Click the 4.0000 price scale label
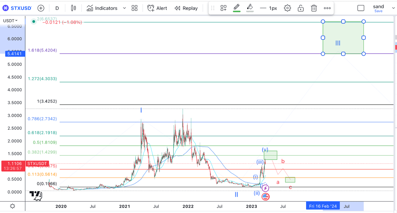Screen dimensions: 397x213 [15, 90]
